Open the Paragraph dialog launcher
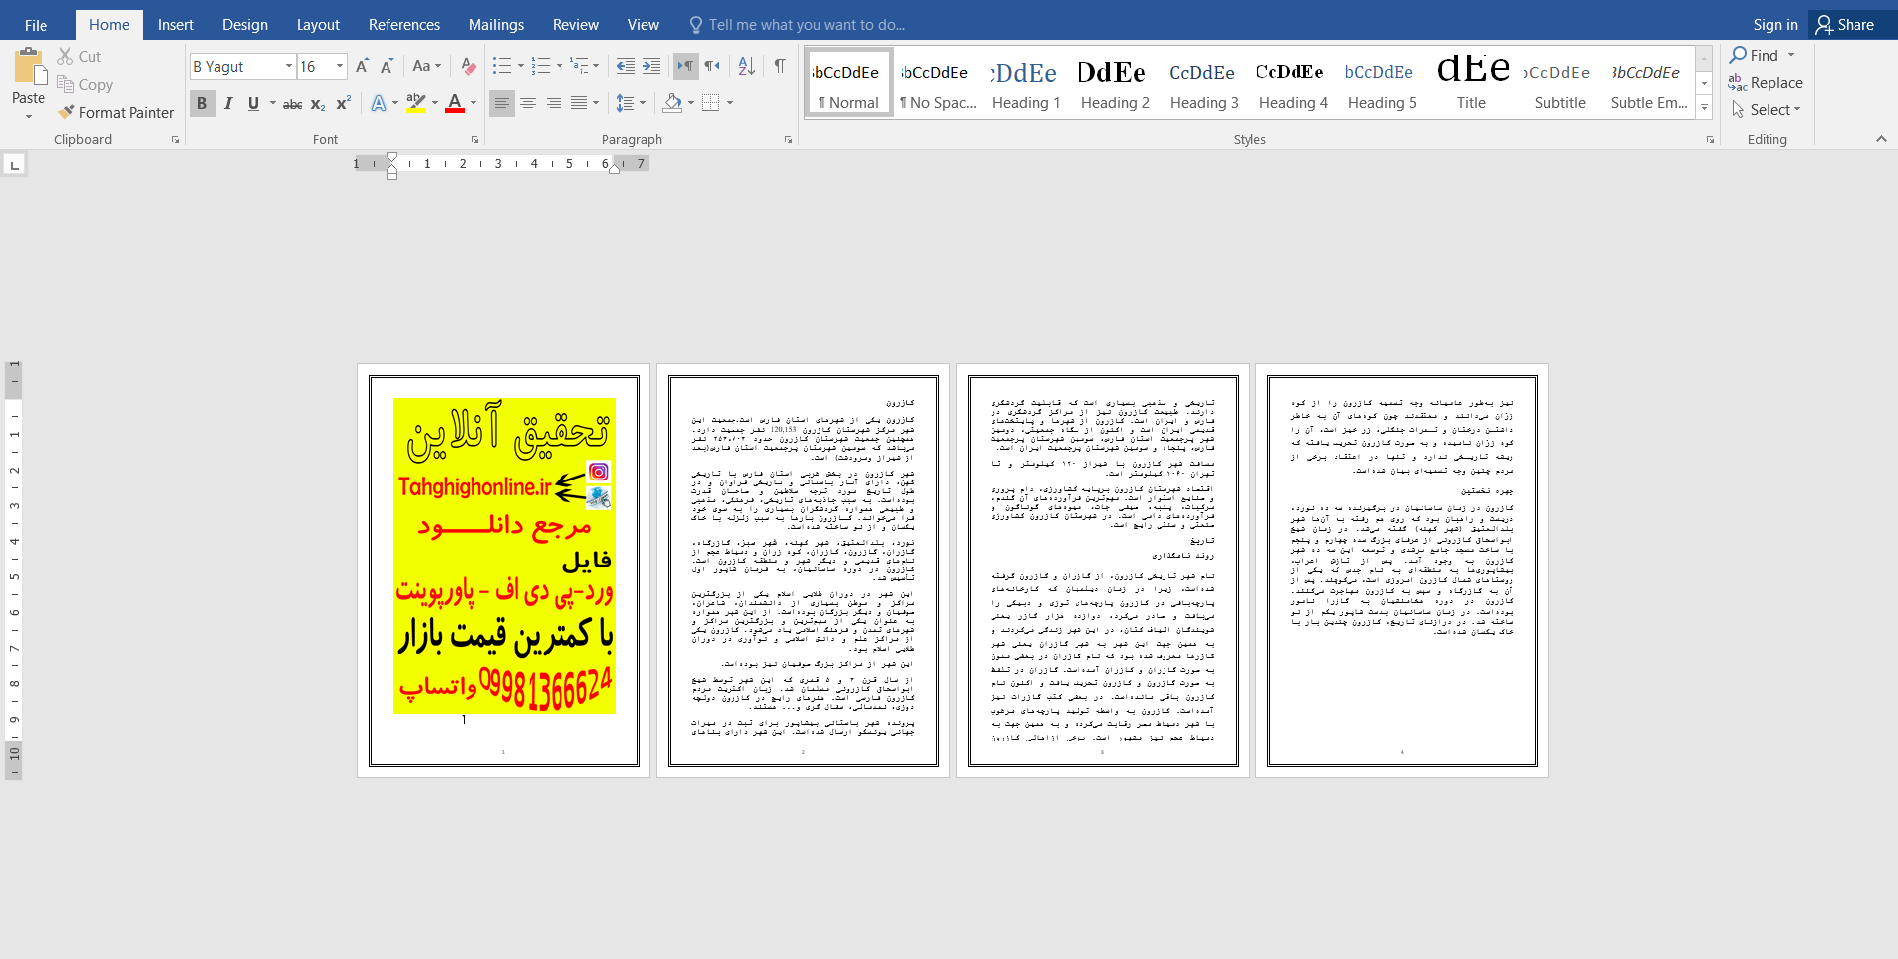1898x959 pixels. pos(788,140)
